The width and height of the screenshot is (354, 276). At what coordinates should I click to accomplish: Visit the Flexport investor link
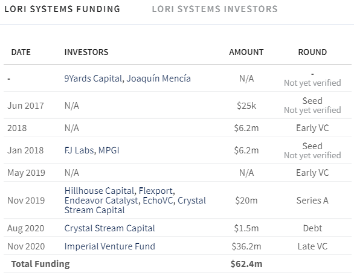[156, 191]
